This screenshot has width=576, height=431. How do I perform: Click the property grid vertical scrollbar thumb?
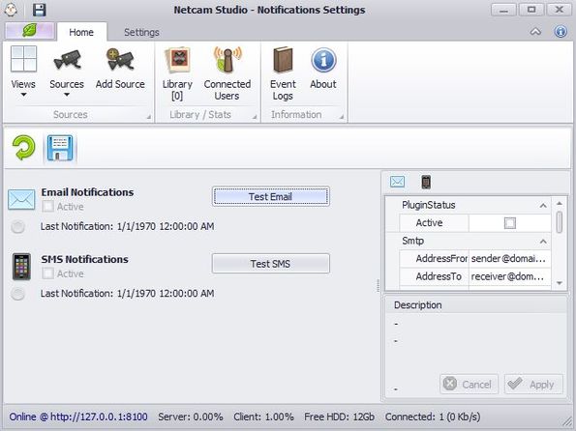[x=560, y=222]
